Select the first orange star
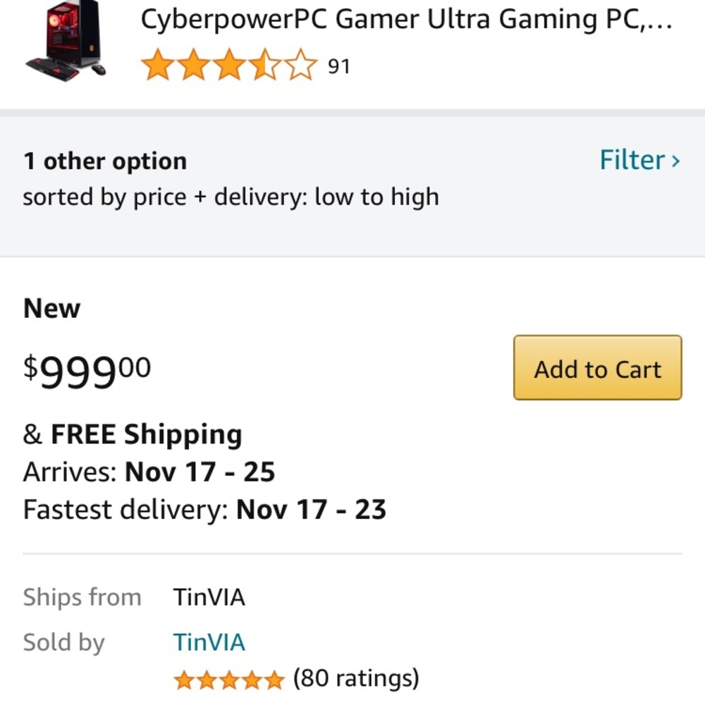The height and width of the screenshot is (705, 705). coord(156,65)
